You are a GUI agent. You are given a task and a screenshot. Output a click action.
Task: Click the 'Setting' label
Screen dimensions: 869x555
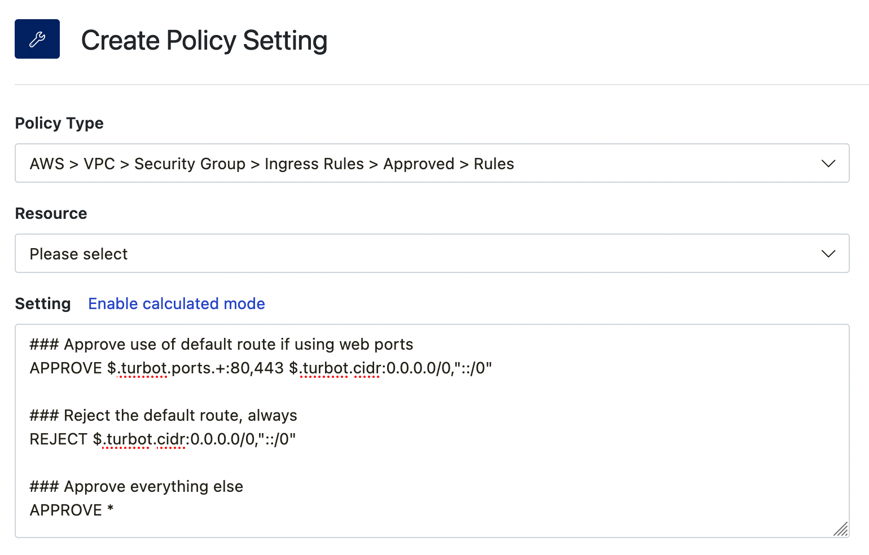(x=43, y=303)
